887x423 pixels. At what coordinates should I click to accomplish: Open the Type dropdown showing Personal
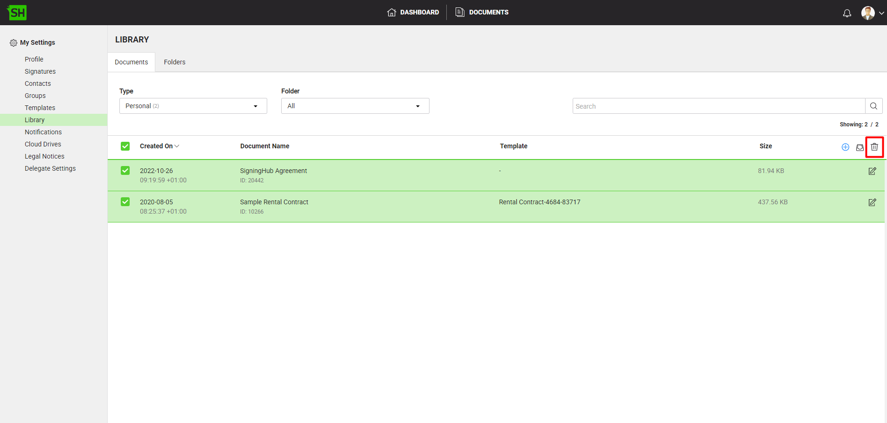[193, 106]
